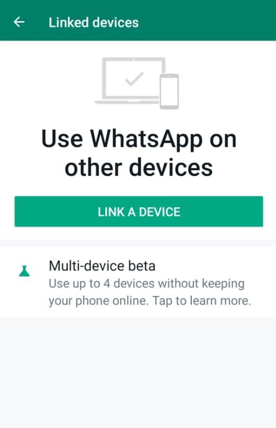Click the gray divider strip below the button
276x428 pixels.
pyautogui.click(x=138, y=243)
